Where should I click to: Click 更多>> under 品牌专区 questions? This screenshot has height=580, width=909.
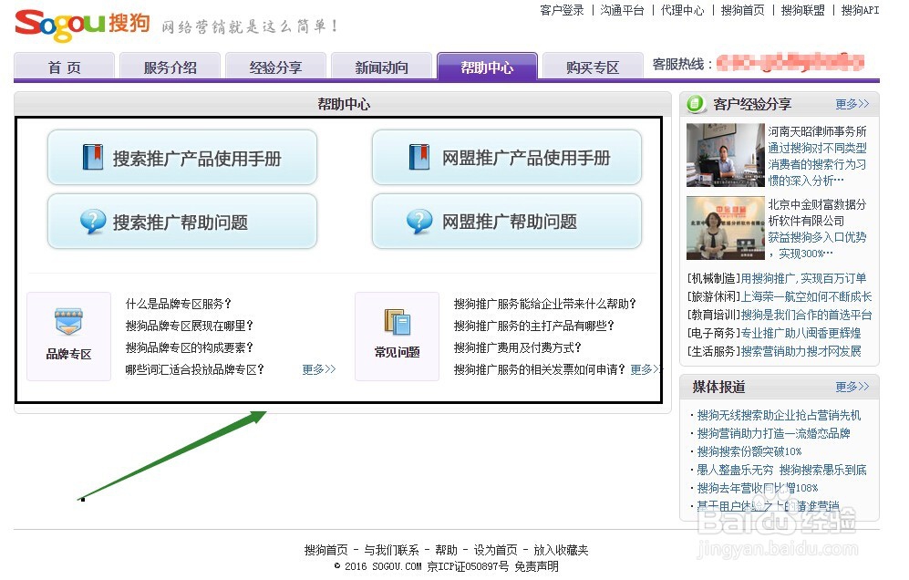click(319, 369)
